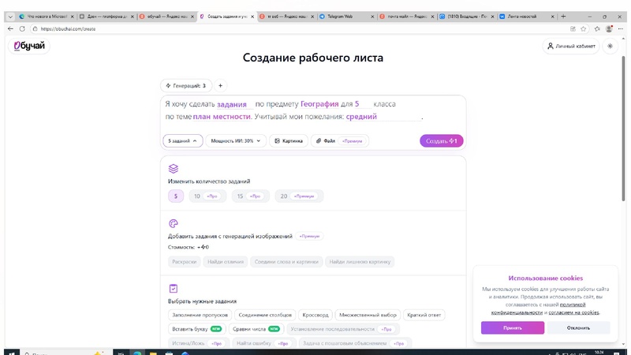Expand the 5 заданий dropdown
The width and height of the screenshot is (631, 355).
[183, 141]
